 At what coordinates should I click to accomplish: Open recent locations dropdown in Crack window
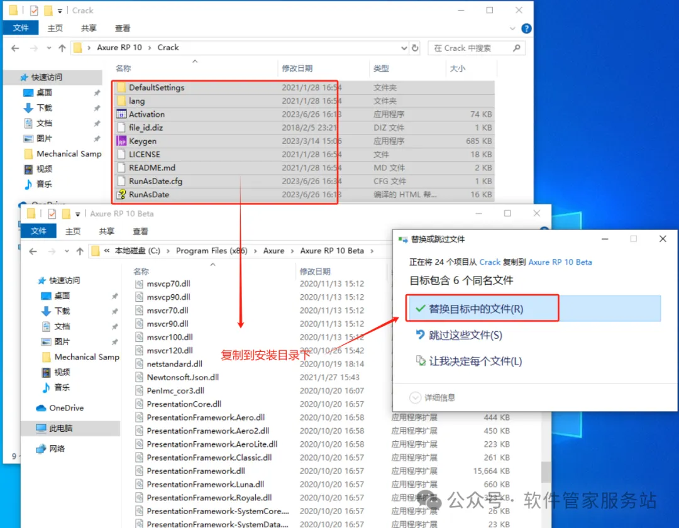click(49, 48)
